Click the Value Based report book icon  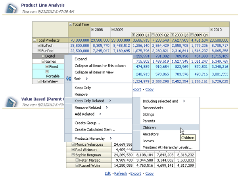11,102
